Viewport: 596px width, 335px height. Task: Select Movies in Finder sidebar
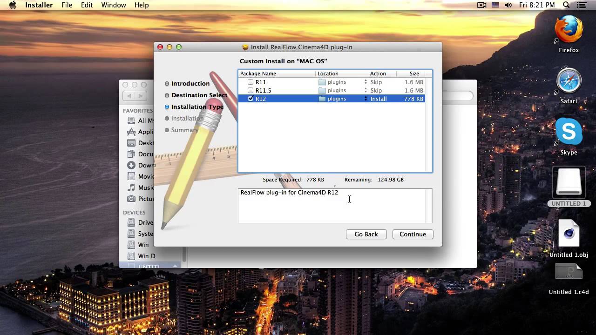[x=140, y=176]
